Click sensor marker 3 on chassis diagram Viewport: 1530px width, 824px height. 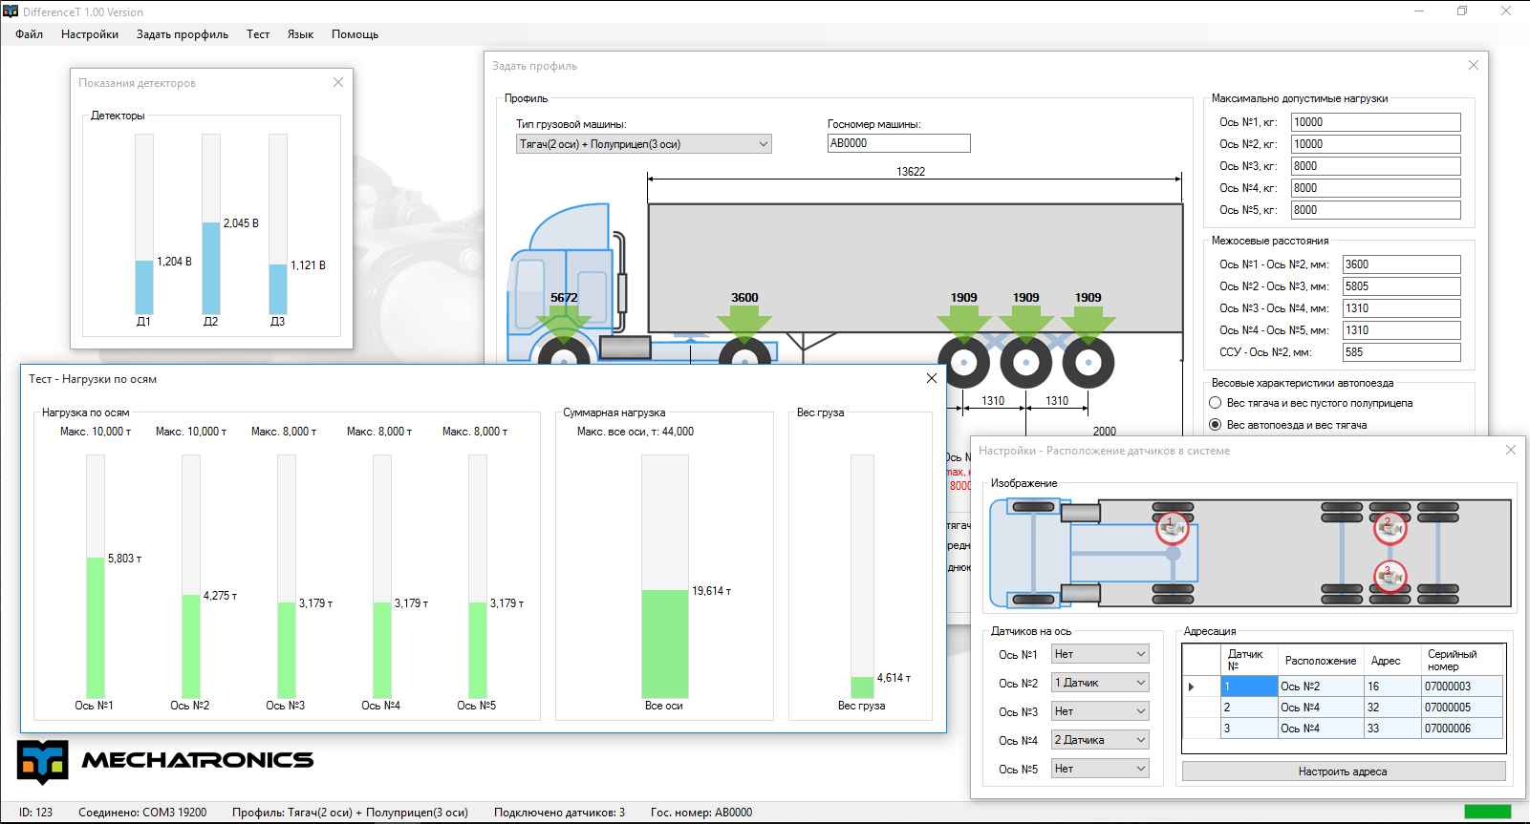tap(1390, 576)
